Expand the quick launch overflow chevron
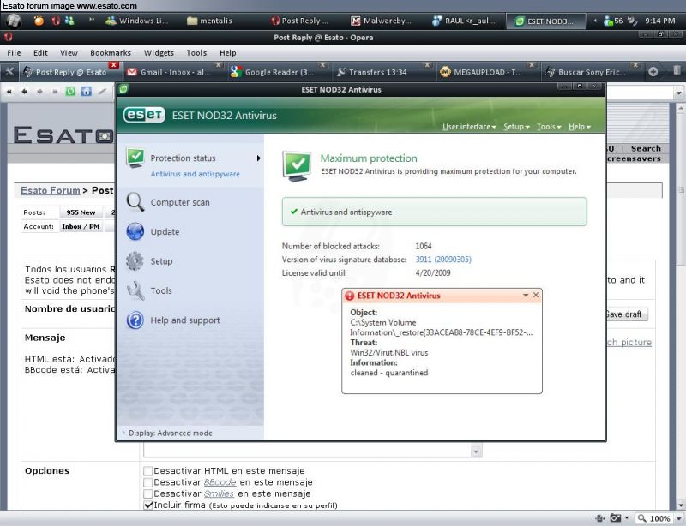The width and height of the screenshot is (686, 526). click(x=92, y=20)
